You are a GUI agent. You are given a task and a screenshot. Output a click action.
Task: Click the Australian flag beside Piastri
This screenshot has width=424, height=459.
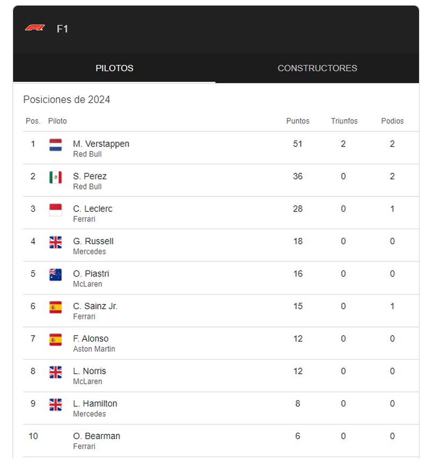tap(56, 275)
